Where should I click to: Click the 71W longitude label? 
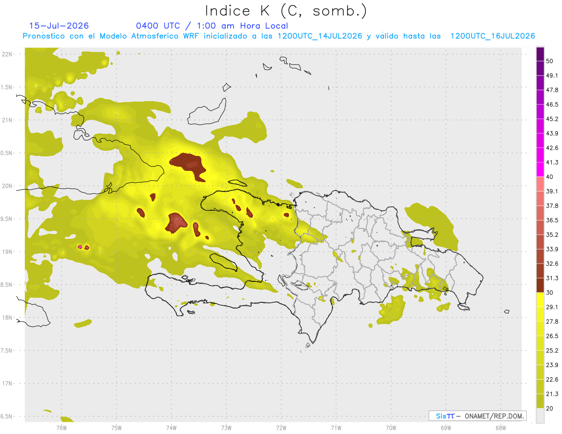coord(336,427)
